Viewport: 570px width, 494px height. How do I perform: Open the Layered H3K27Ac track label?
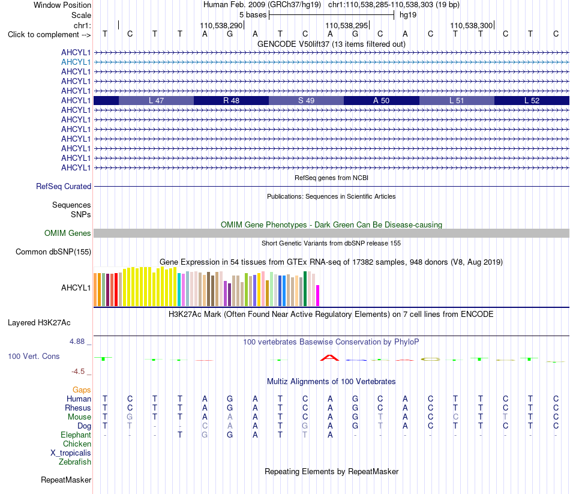(39, 323)
